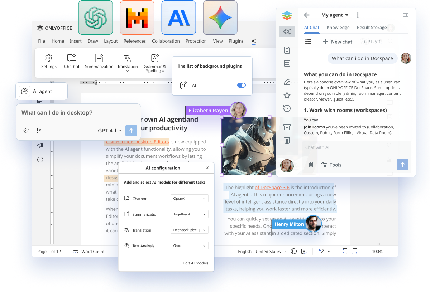430x292 pixels.
Task: Open the Archive section in DocSpace sidebar
Action: click(287, 127)
